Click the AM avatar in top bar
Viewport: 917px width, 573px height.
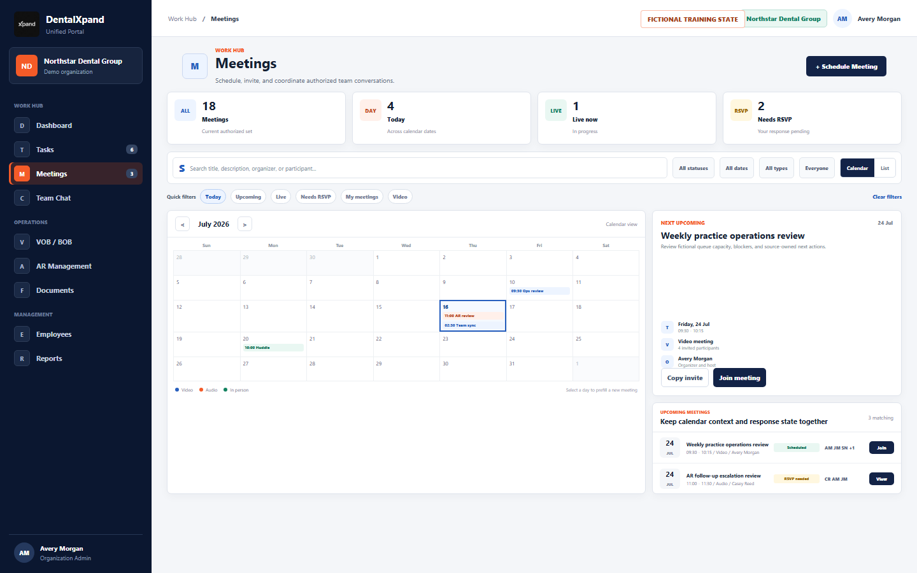842,19
